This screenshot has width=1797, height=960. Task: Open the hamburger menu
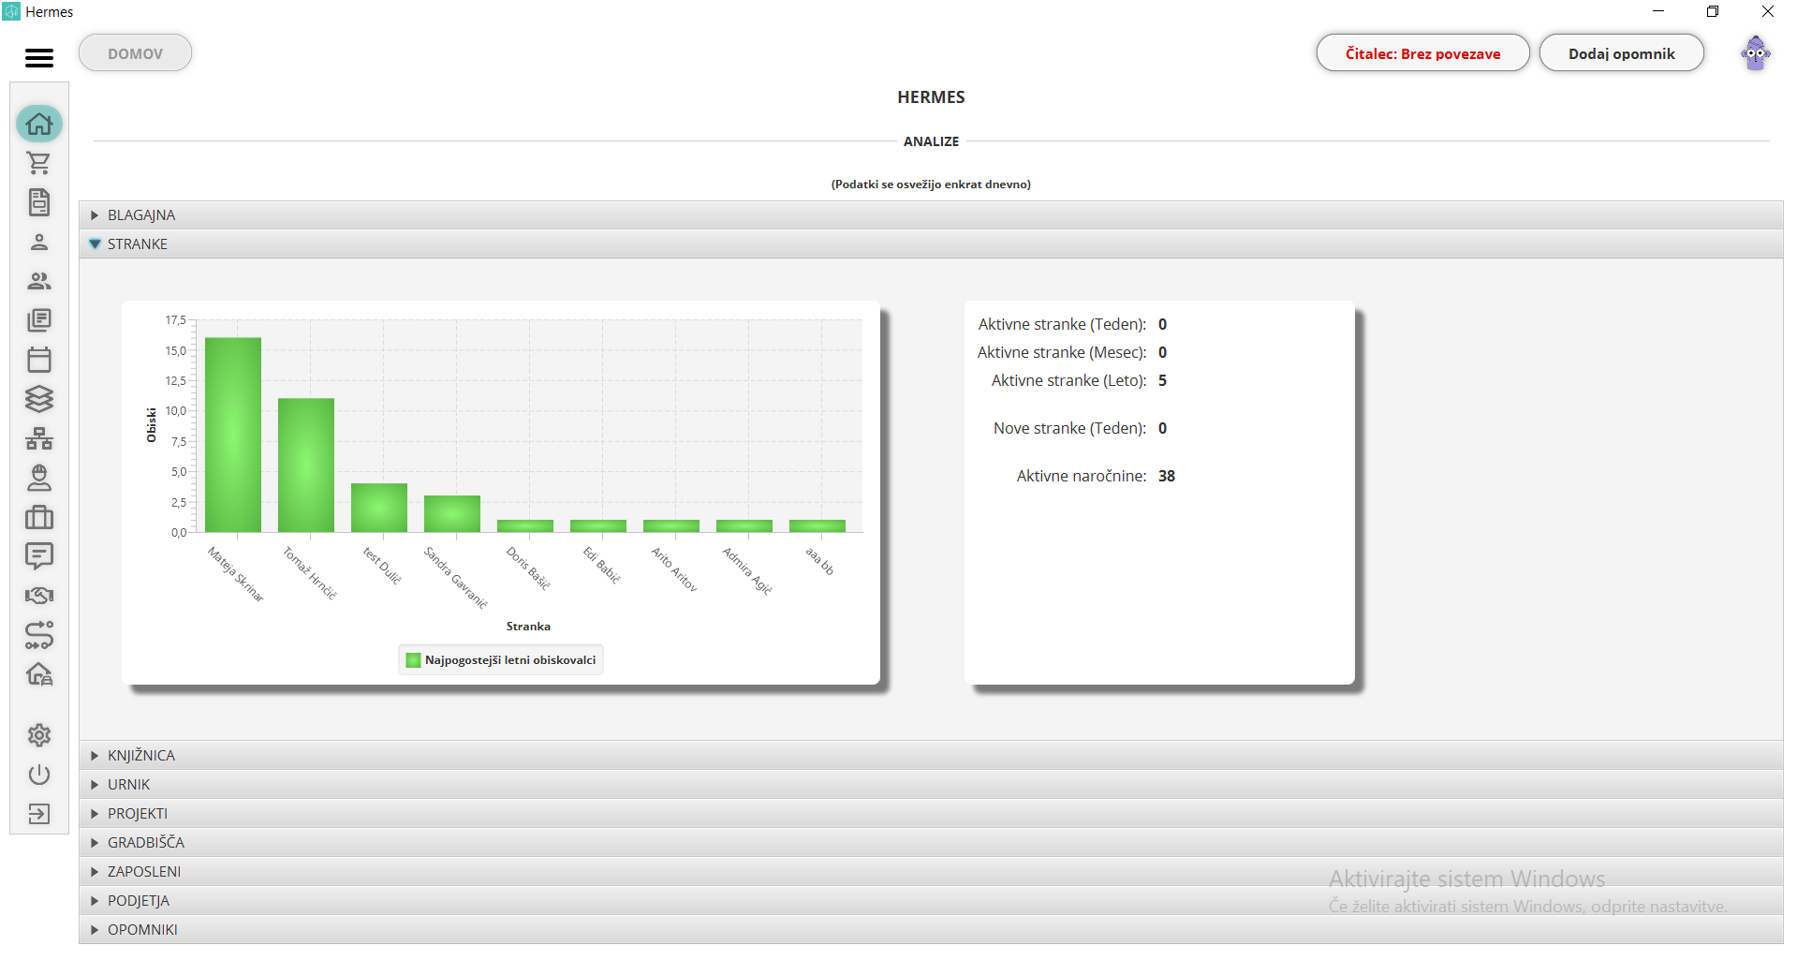38,57
